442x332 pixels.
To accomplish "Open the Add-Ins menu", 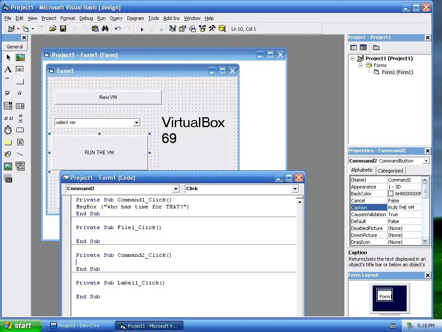I will click(171, 18).
